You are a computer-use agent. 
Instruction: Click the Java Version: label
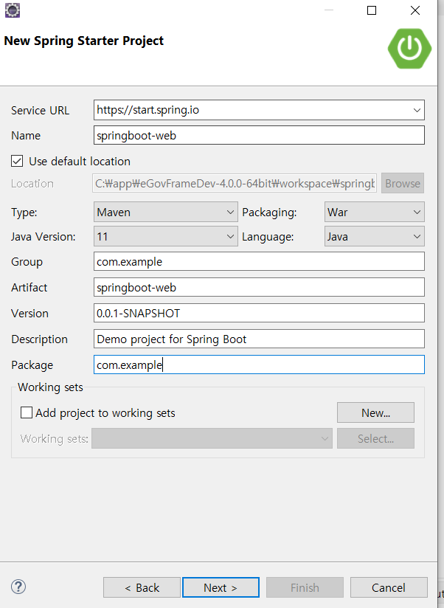[44, 237]
